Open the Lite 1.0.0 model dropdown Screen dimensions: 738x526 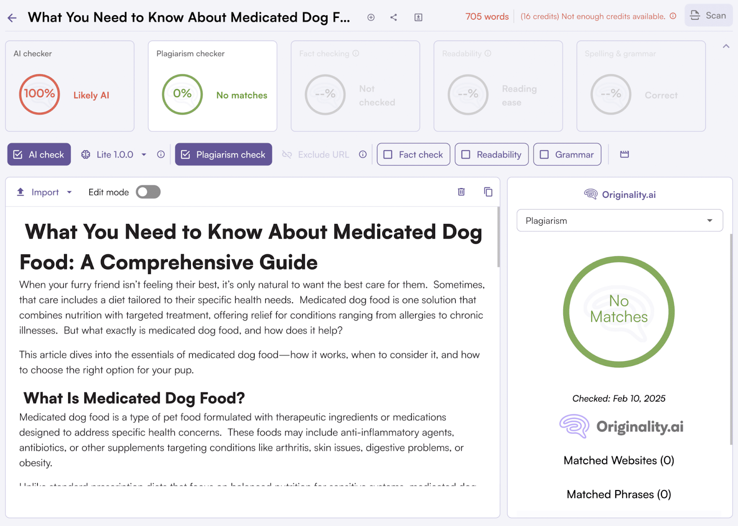point(143,154)
